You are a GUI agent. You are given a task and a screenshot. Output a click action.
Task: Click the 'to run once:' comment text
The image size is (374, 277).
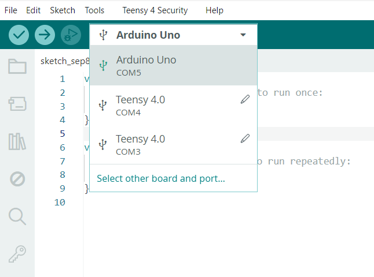290,93
